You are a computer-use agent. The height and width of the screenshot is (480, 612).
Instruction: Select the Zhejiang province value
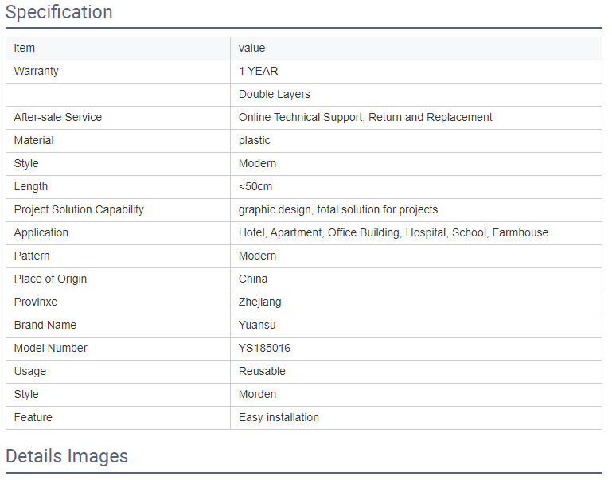(260, 302)
